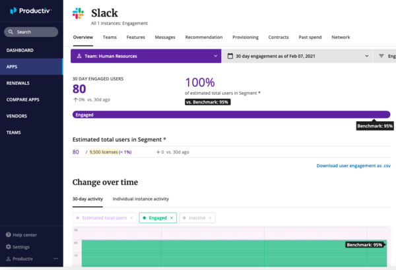Switch to the Features tab
This screenshot has width=396, height=270.
pyautogui.click(x=135, y=38)
